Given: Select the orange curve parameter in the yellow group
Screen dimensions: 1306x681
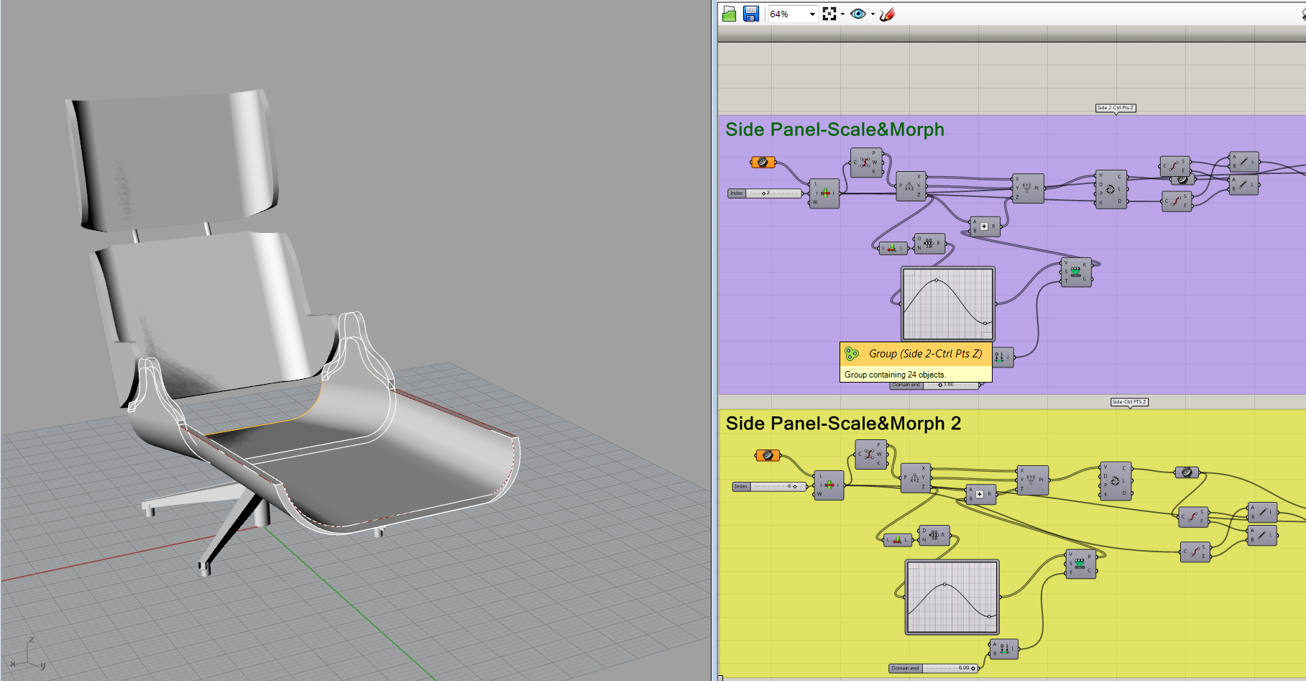Looking at the screenshot, I should [767, 455].
